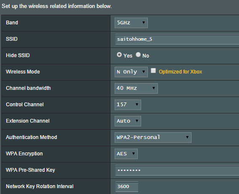The height and width of the screenshot is (194, 239).
Task: Click the SSID field containing saitohhome_5
Action: tap(177, 39)
